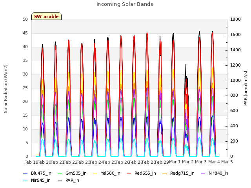Click the 1800 right axis tick value
The width and height of the screenshot is (251, 188).
[x=235, y=20]
